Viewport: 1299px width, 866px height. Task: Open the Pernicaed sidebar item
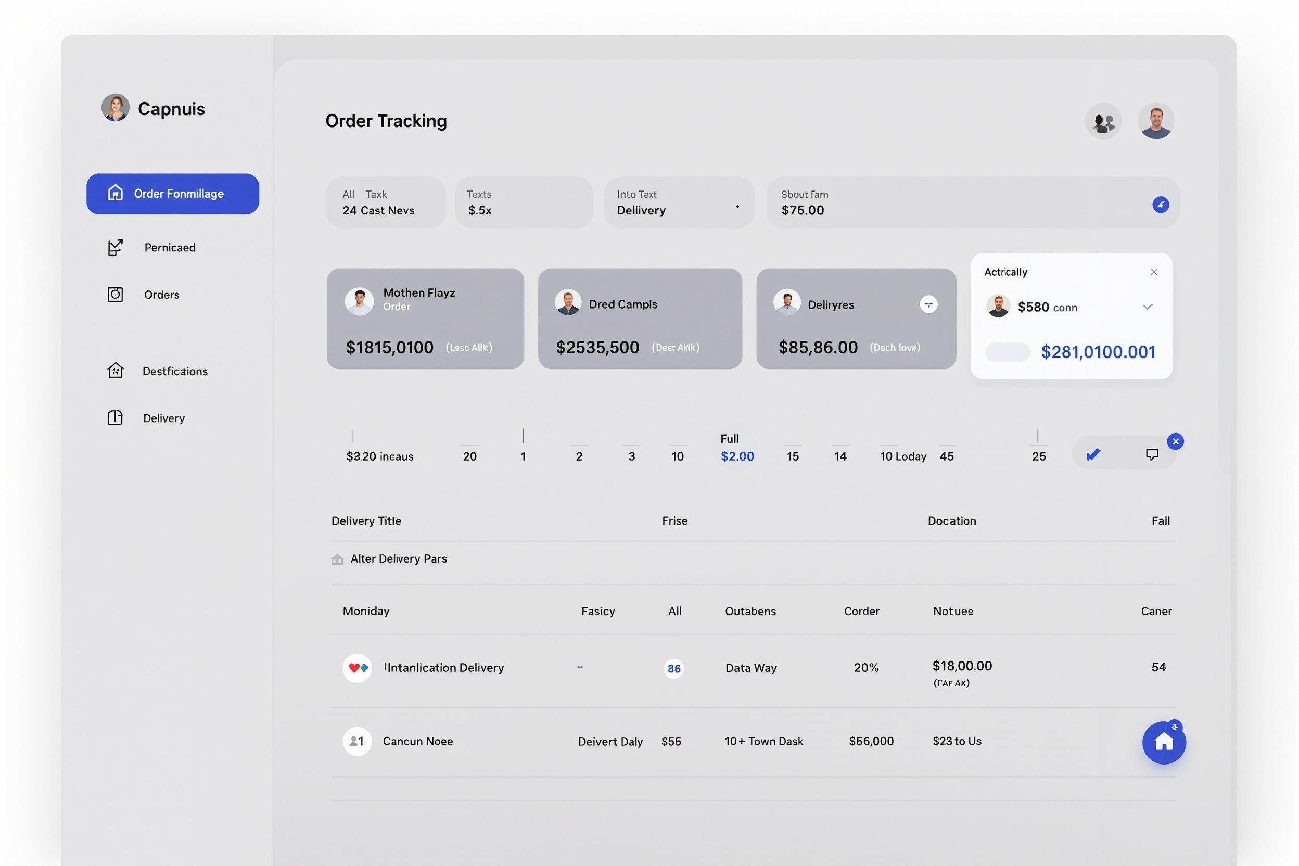click(x=170, y=247)
